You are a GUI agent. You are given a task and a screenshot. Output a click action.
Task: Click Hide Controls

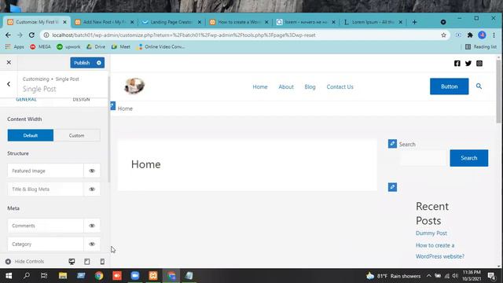tap(24, 261)
